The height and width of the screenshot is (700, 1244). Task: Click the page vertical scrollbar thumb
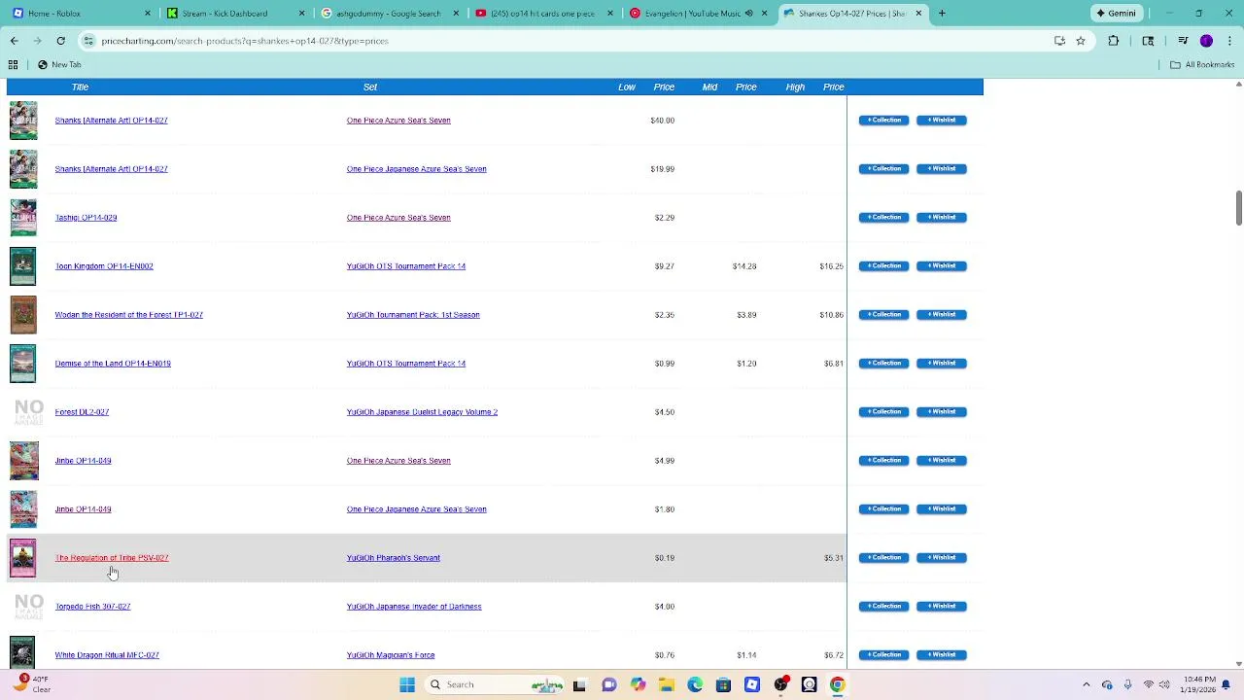1238,208
